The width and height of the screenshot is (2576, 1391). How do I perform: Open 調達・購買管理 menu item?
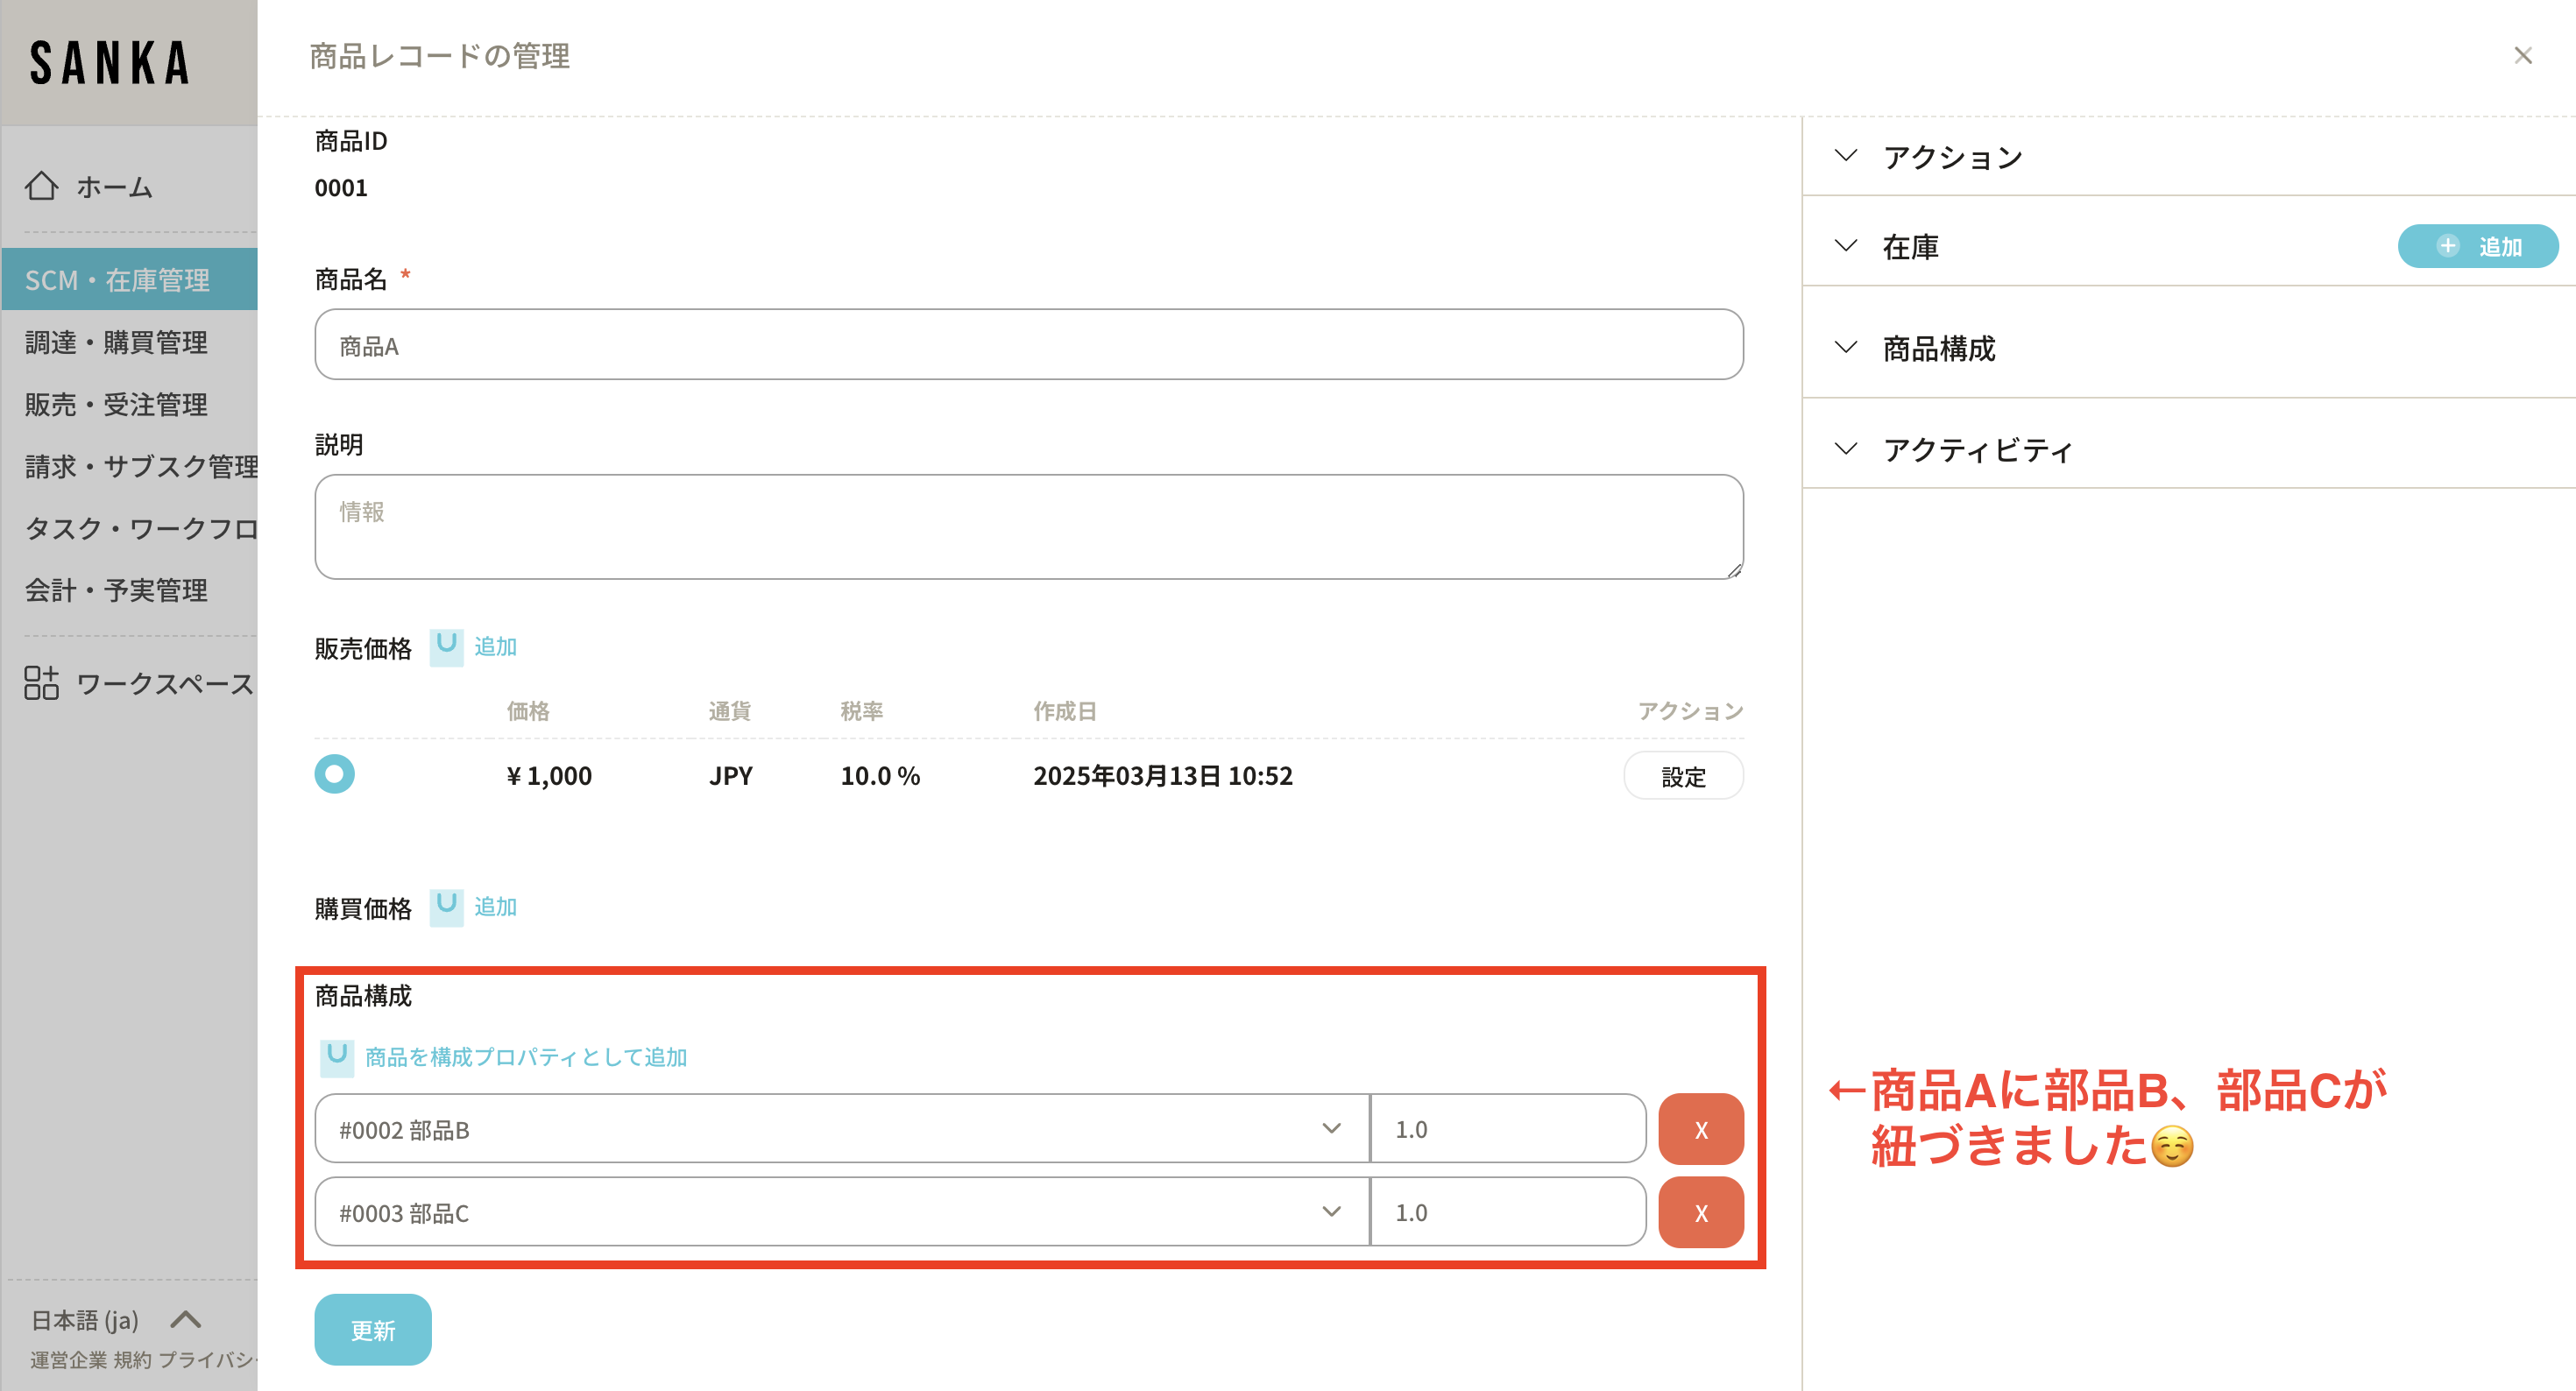coord(116,342)
